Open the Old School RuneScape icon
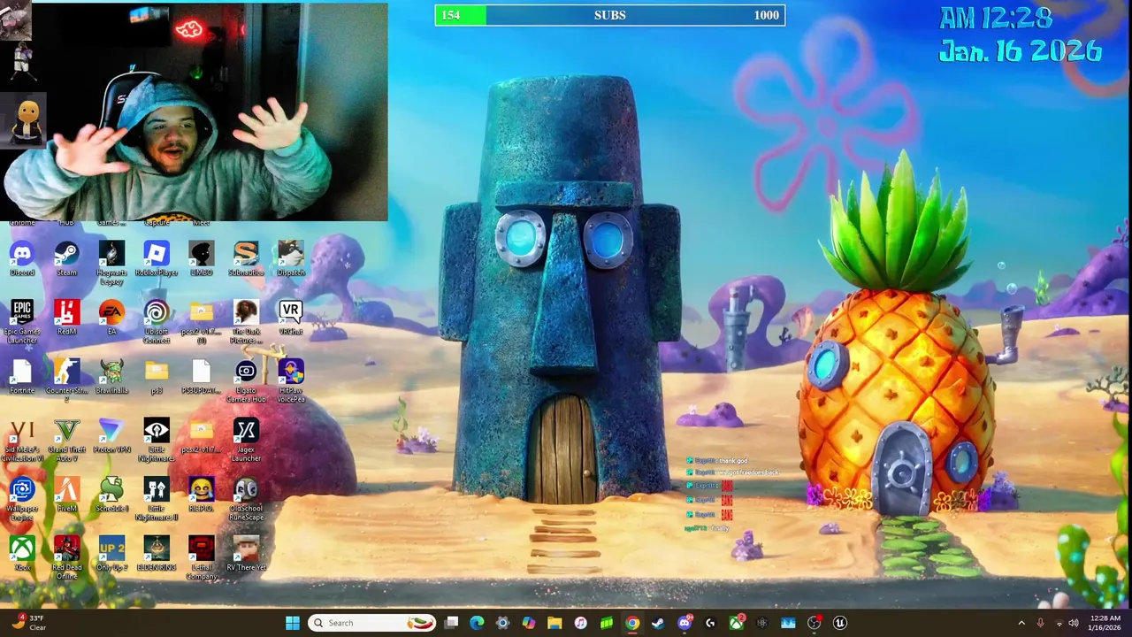 pos(246,498)
